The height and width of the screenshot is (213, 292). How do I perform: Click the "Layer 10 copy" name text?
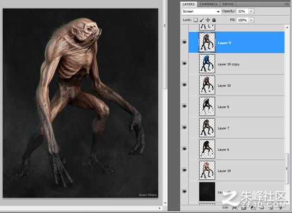click(229, 64)
